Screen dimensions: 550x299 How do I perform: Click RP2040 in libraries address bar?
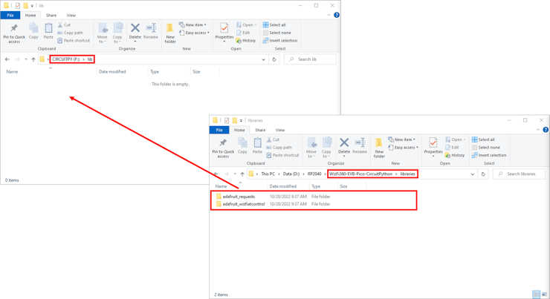click(x=314, y=174)
